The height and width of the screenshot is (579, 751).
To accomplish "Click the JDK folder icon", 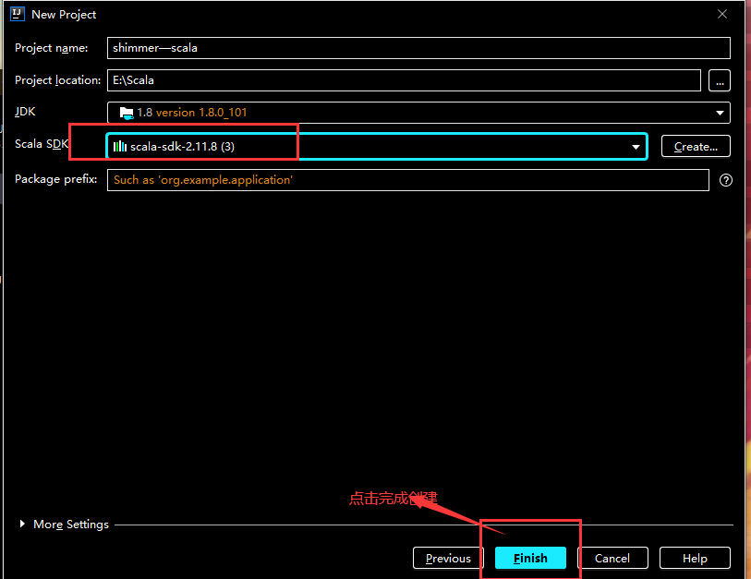I will tap(127, 113).
